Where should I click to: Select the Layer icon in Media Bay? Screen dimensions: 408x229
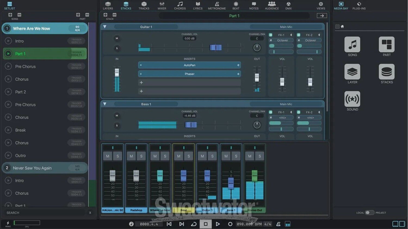tap(352, 72)
